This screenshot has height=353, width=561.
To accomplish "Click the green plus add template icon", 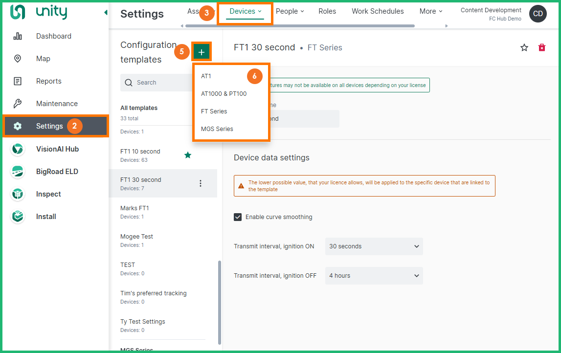I will pos(202,52).
